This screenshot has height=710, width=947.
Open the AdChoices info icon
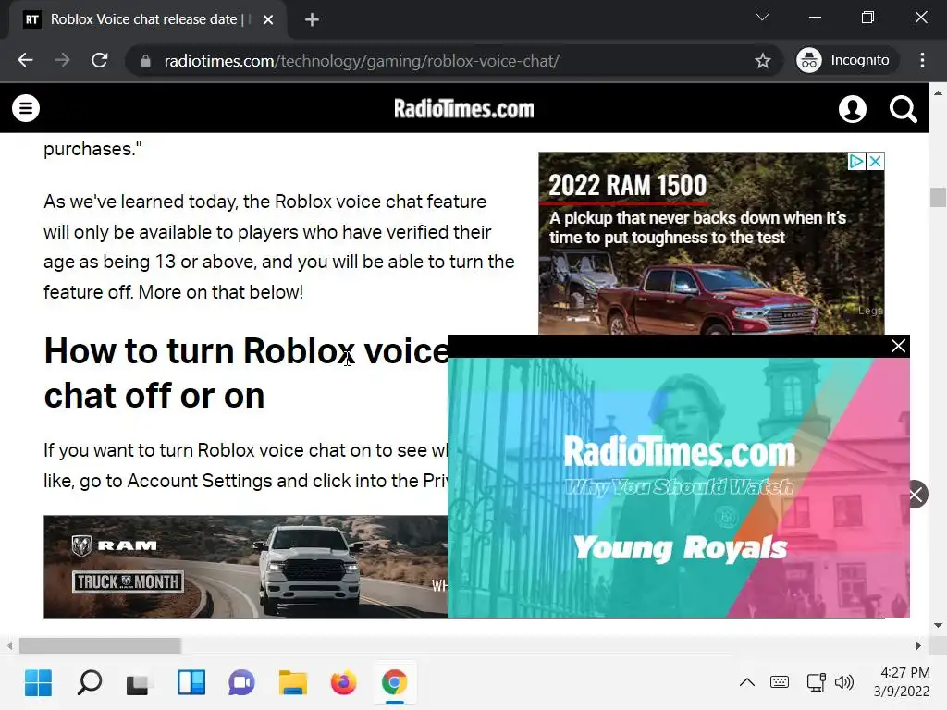pyautogui.click(x=856, y=161)
